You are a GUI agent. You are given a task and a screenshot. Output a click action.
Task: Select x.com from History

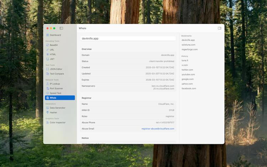click(185, 65)
